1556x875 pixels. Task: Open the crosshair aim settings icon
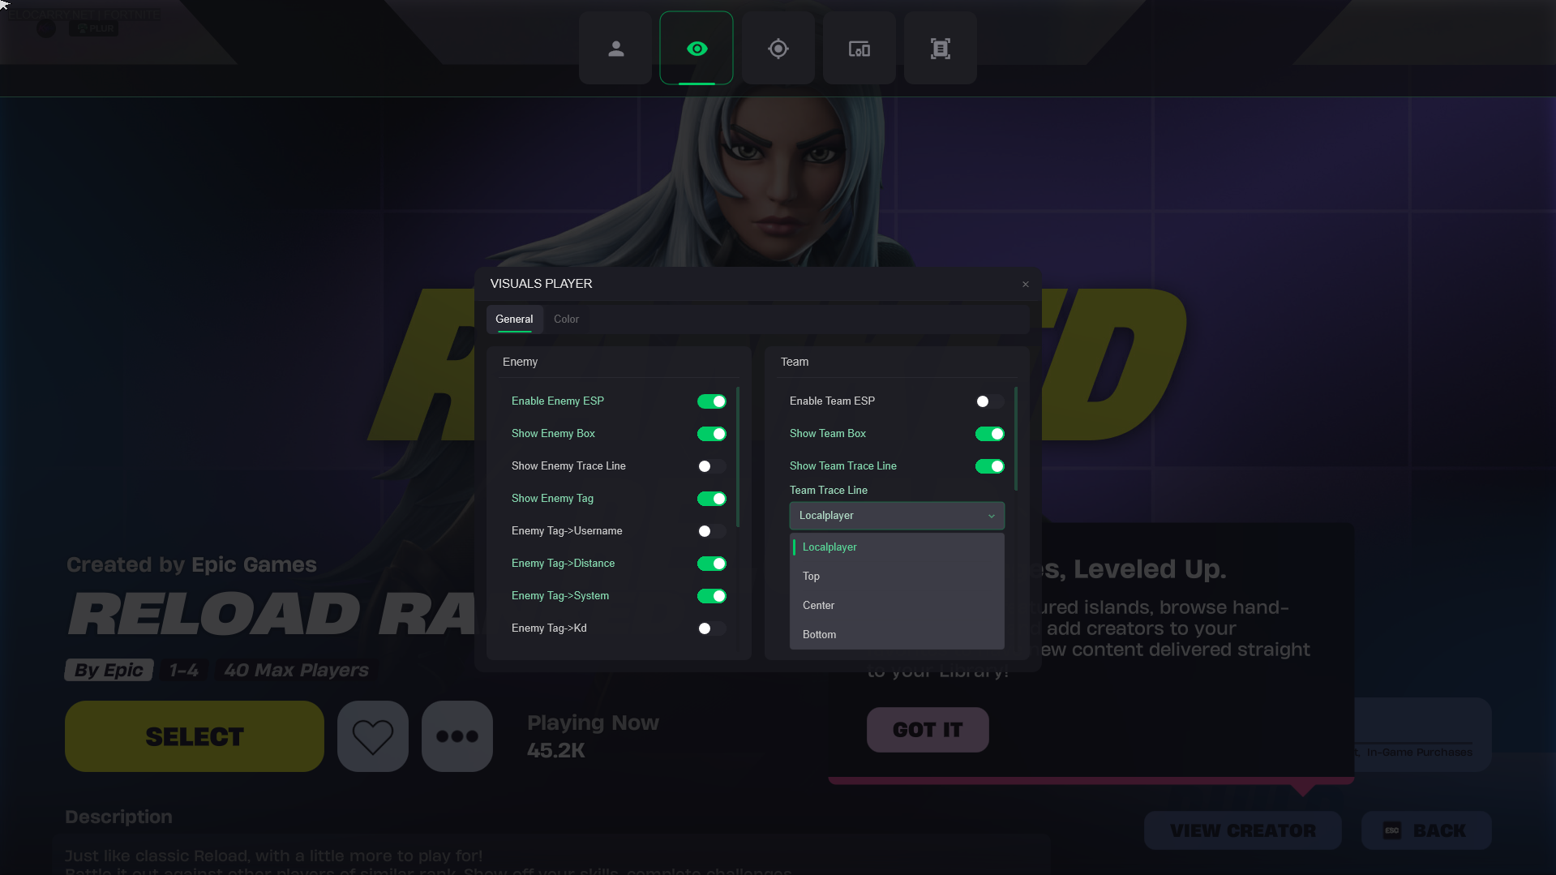point(778,49)
